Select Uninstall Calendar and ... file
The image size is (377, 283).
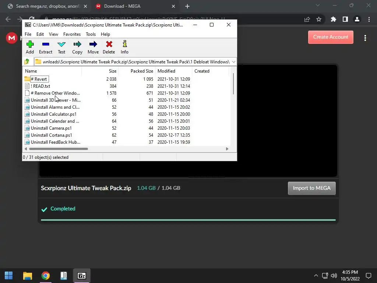tap(55, 121)
